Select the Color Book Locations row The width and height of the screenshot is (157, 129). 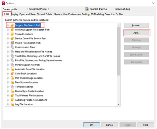click(x=26, y=73)
